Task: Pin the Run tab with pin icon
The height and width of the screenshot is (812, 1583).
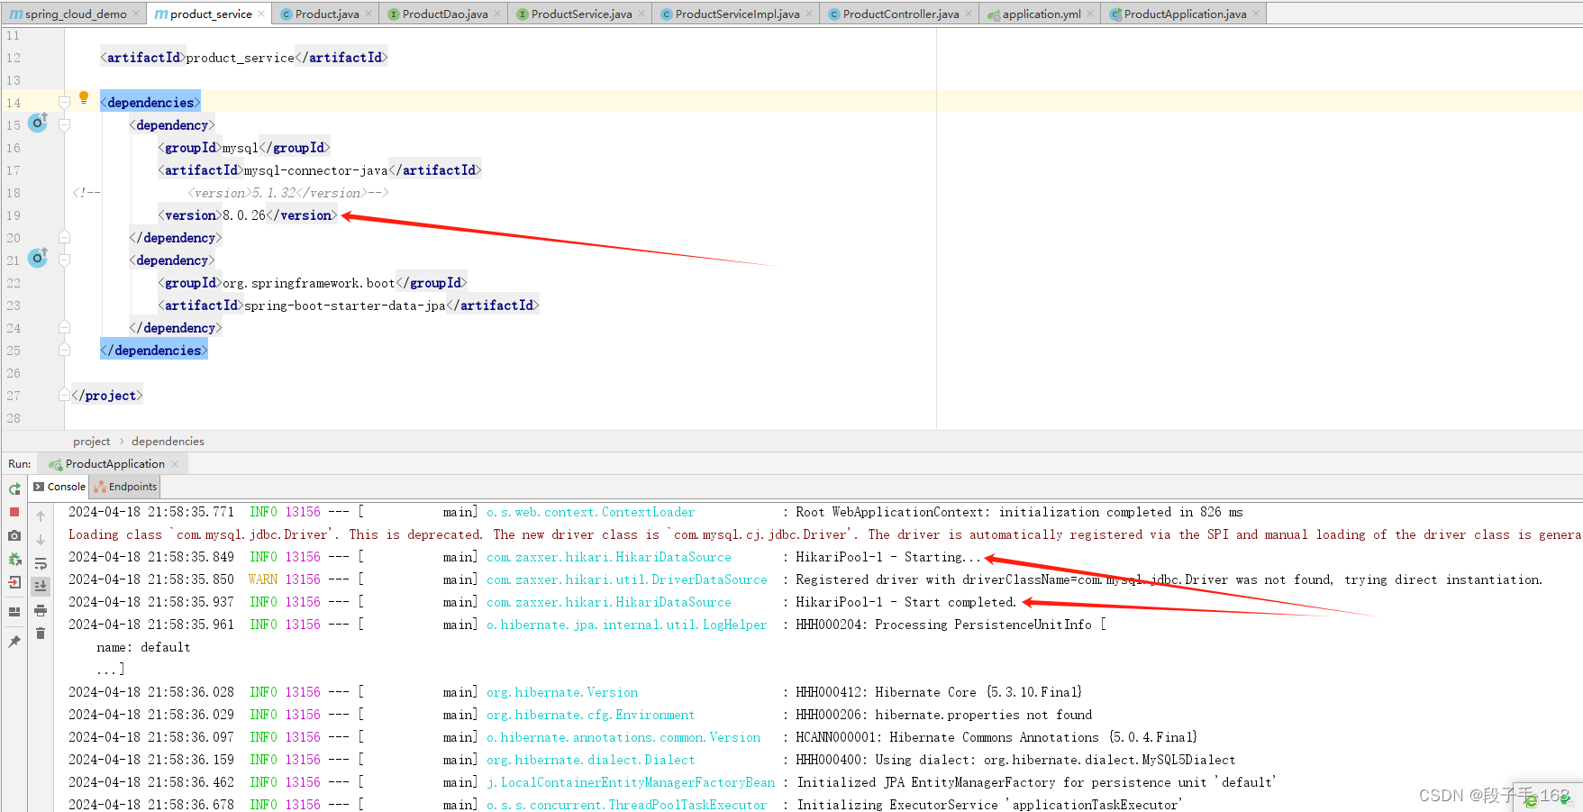Action: pyautogui.click(x=14, y=642)
